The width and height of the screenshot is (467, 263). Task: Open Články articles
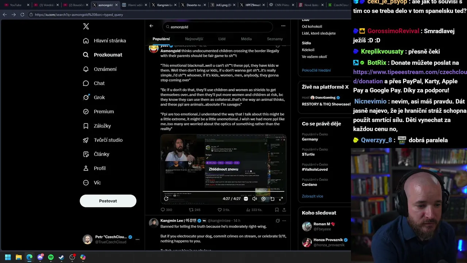96,154
